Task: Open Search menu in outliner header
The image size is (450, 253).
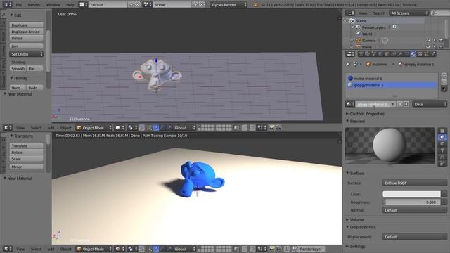Action: [x=379, y=13]
